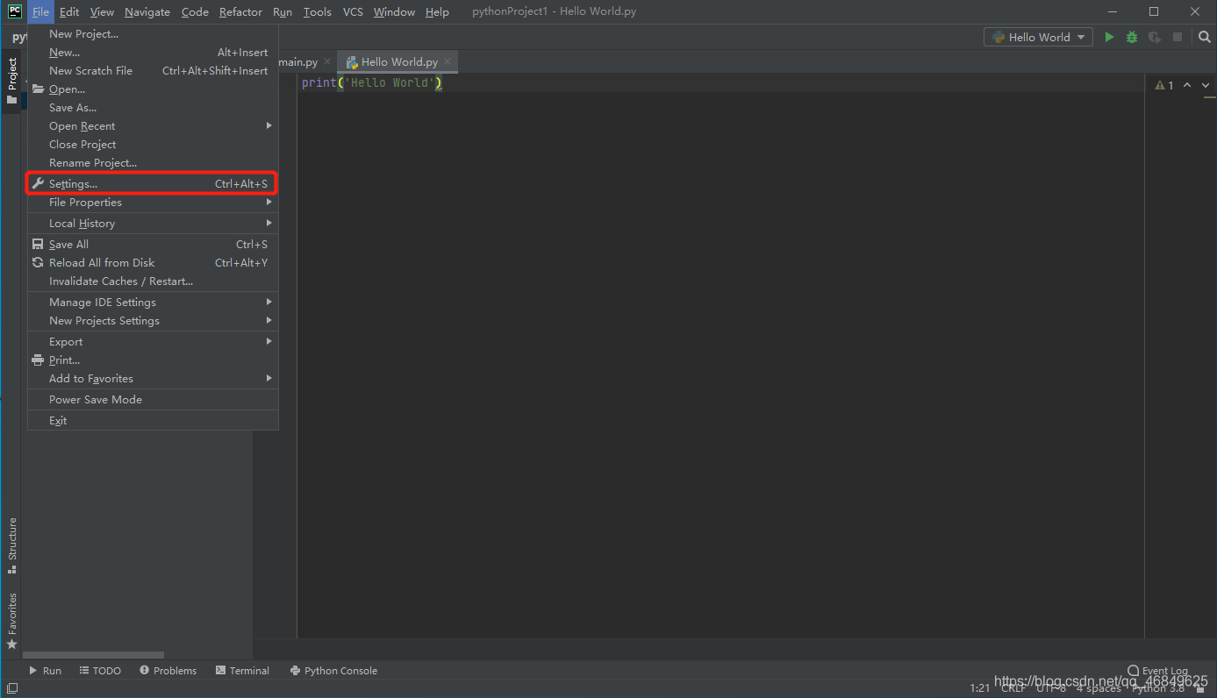Open the Window menu
Viewport: 1217px width, 698px height.
pyautogui.click(x=394, y=11)
